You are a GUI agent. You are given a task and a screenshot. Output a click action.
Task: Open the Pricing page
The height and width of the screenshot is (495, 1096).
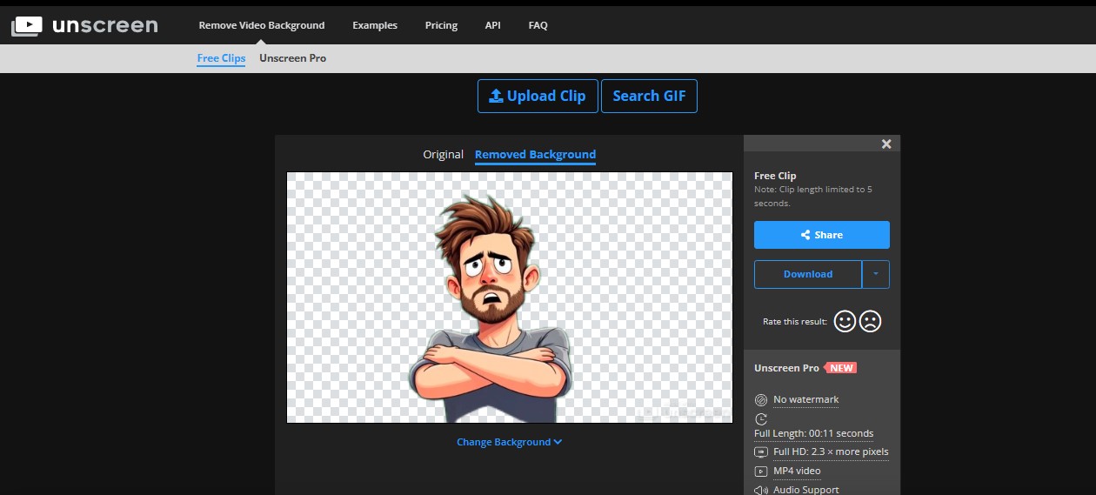coord(441,25)
